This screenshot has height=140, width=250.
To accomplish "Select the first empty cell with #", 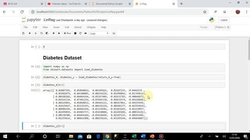I will (x=133, y=47).
